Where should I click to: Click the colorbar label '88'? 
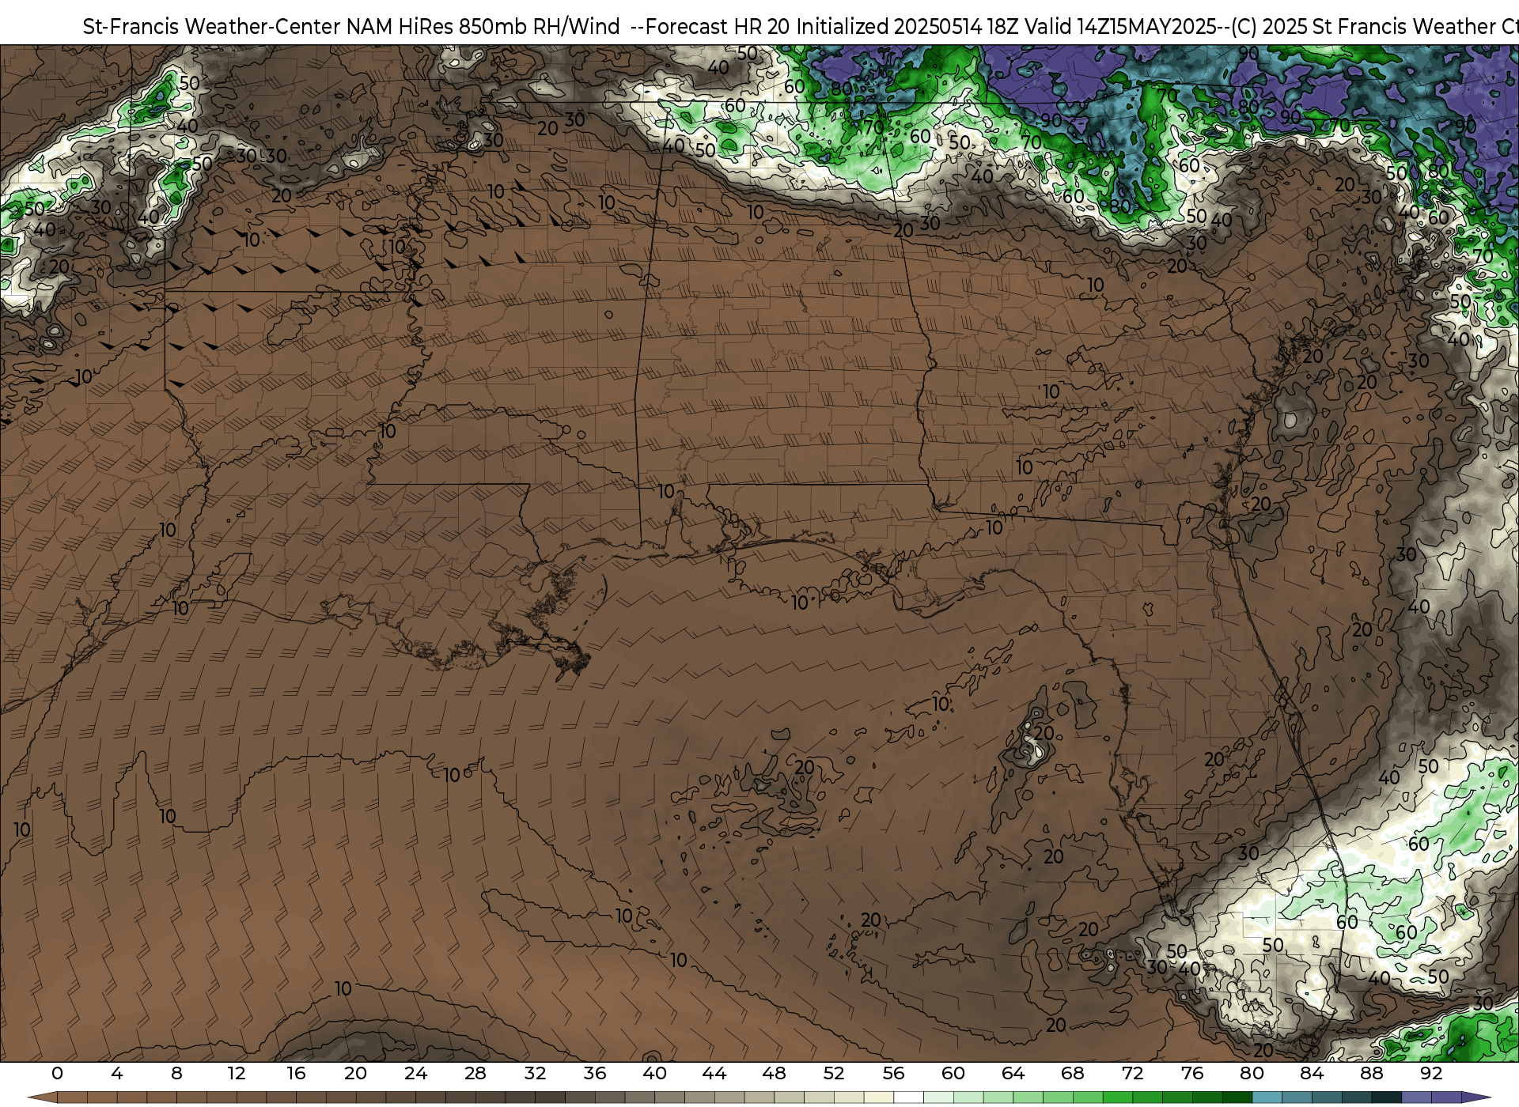(1371, 1073)
